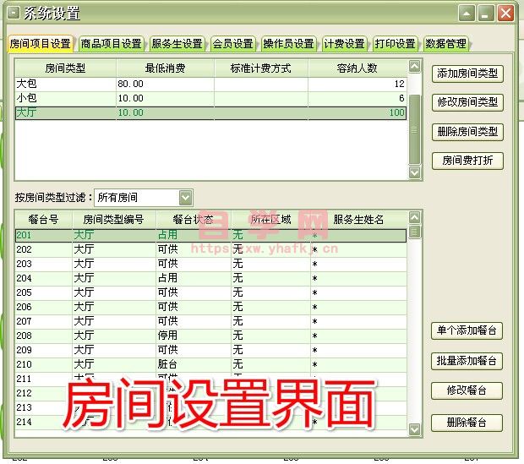Click the 最低消费 column header
Image resolution: width=524 pixels, height=464 pixels.
point(165,68)
